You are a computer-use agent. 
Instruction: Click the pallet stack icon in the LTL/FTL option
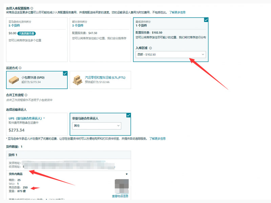point(77,80)
